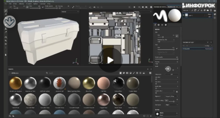
Task: Toggle flow pressure icon in top toolbar
Action: (x=43, y=7)
